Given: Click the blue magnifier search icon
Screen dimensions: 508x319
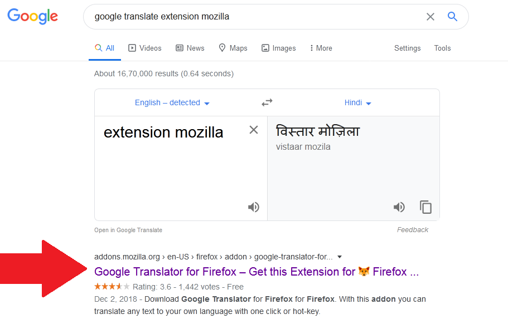Looking at the screenshot, I should (x=452, y=16).
